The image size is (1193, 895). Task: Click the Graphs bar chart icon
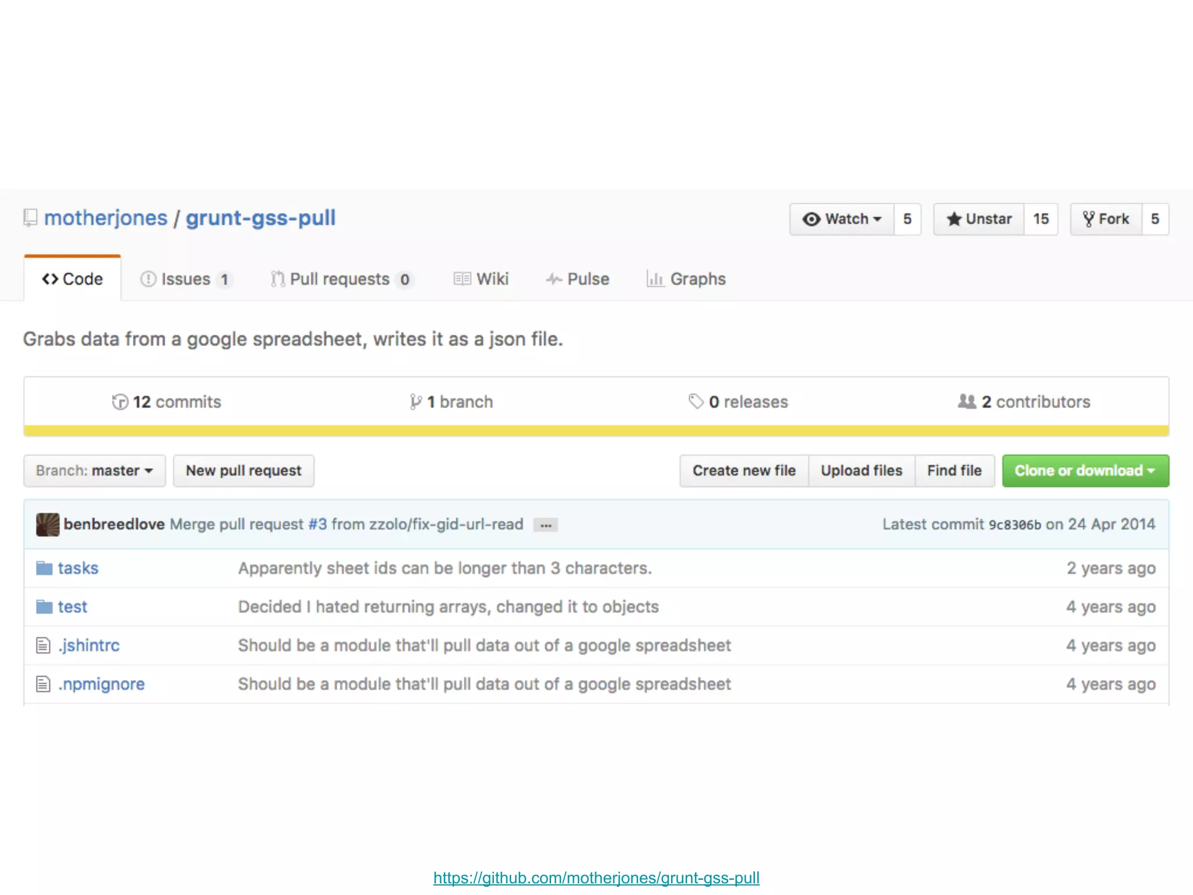(x=655, y=279)
